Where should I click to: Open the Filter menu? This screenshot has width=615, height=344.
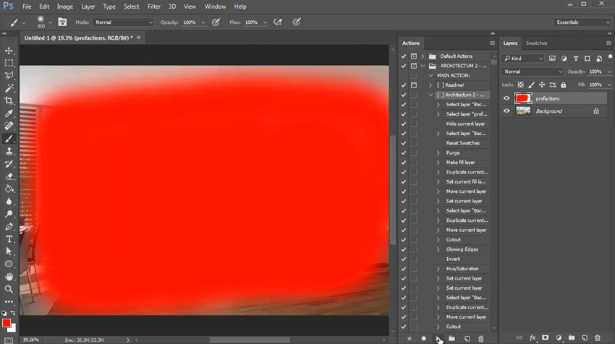(153, 7)
